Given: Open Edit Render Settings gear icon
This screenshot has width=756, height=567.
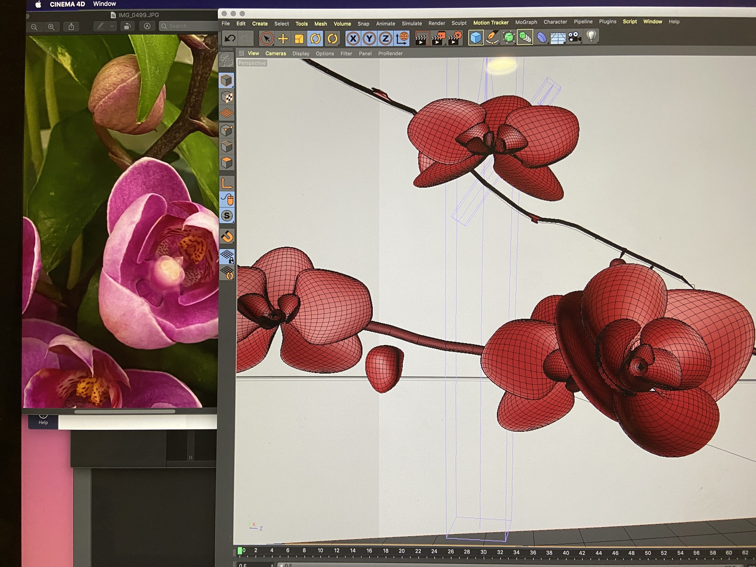Looking at the screenshot, I should click(x=454, y=38).
